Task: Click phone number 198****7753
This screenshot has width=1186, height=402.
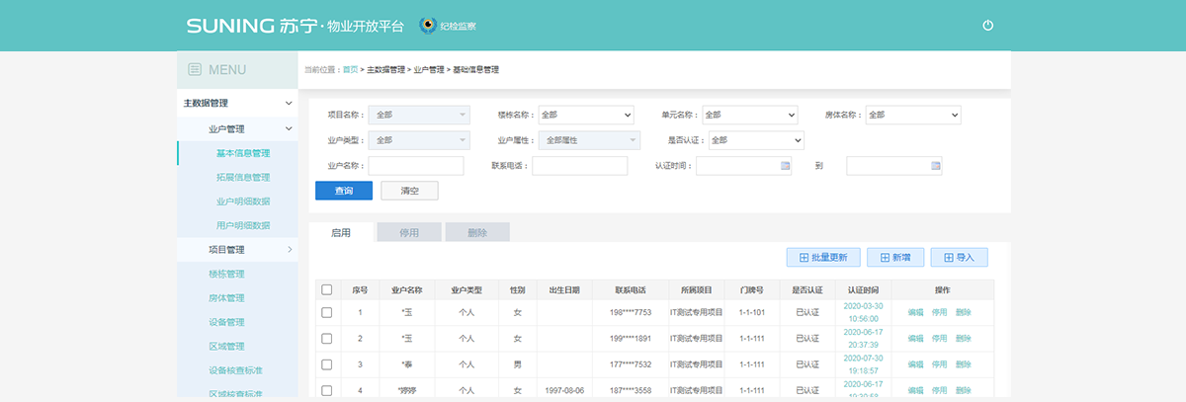Action: point(630,312)
